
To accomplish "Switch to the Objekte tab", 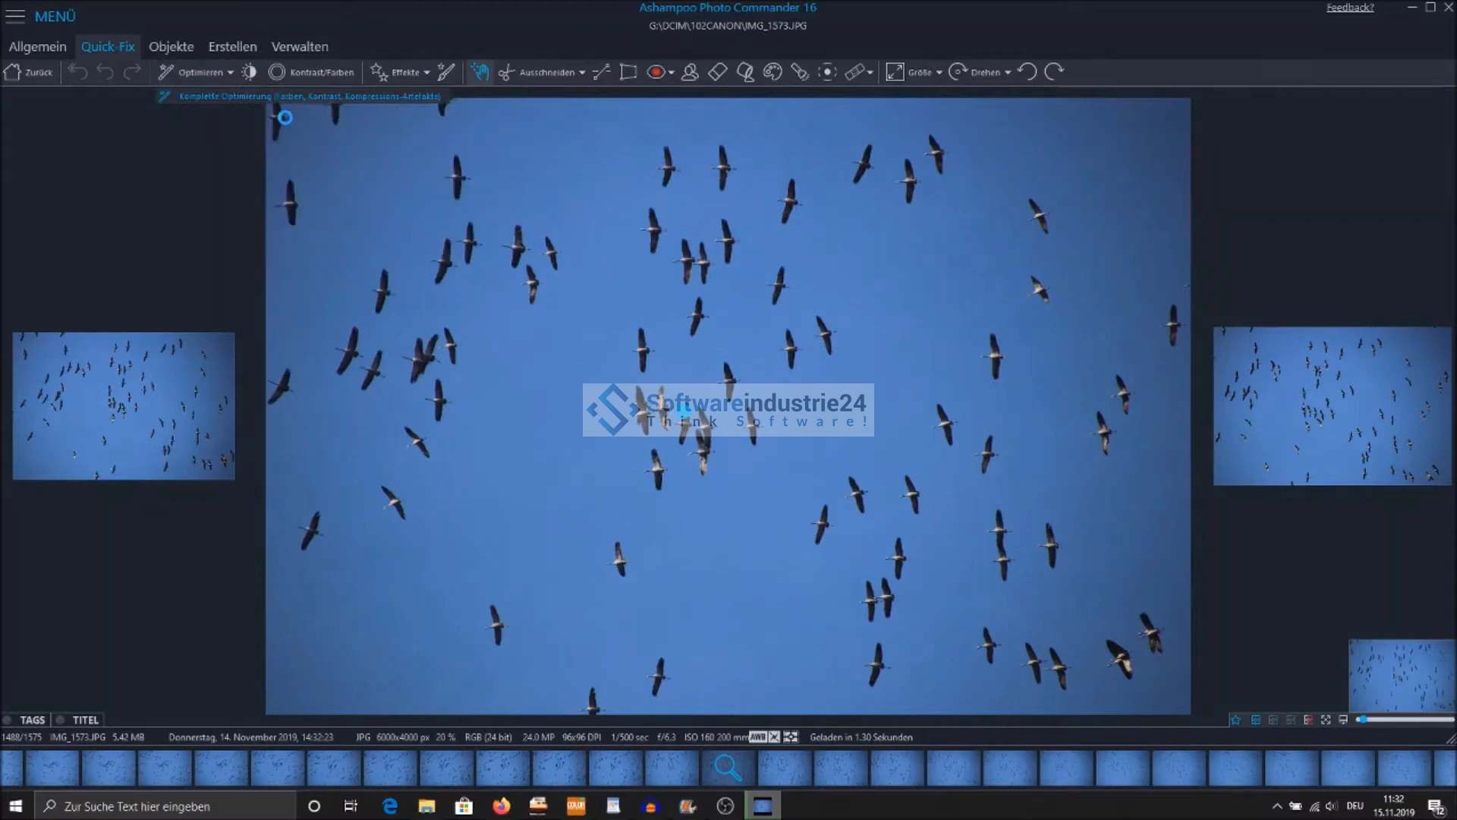I will (x=171, y=46).
